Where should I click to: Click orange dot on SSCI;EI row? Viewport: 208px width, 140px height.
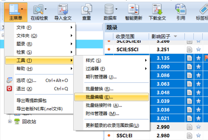[109, 135]
